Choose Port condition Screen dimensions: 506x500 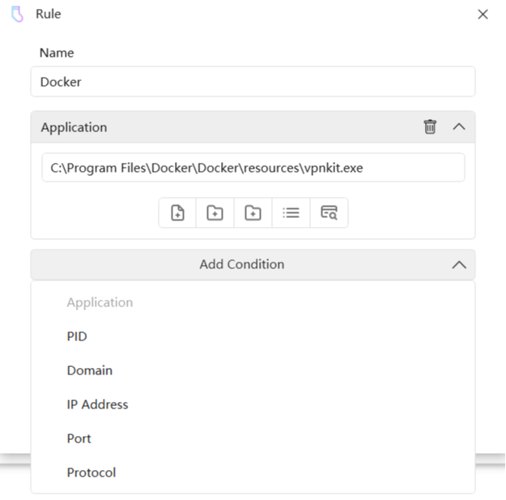[x=79, y=438]
